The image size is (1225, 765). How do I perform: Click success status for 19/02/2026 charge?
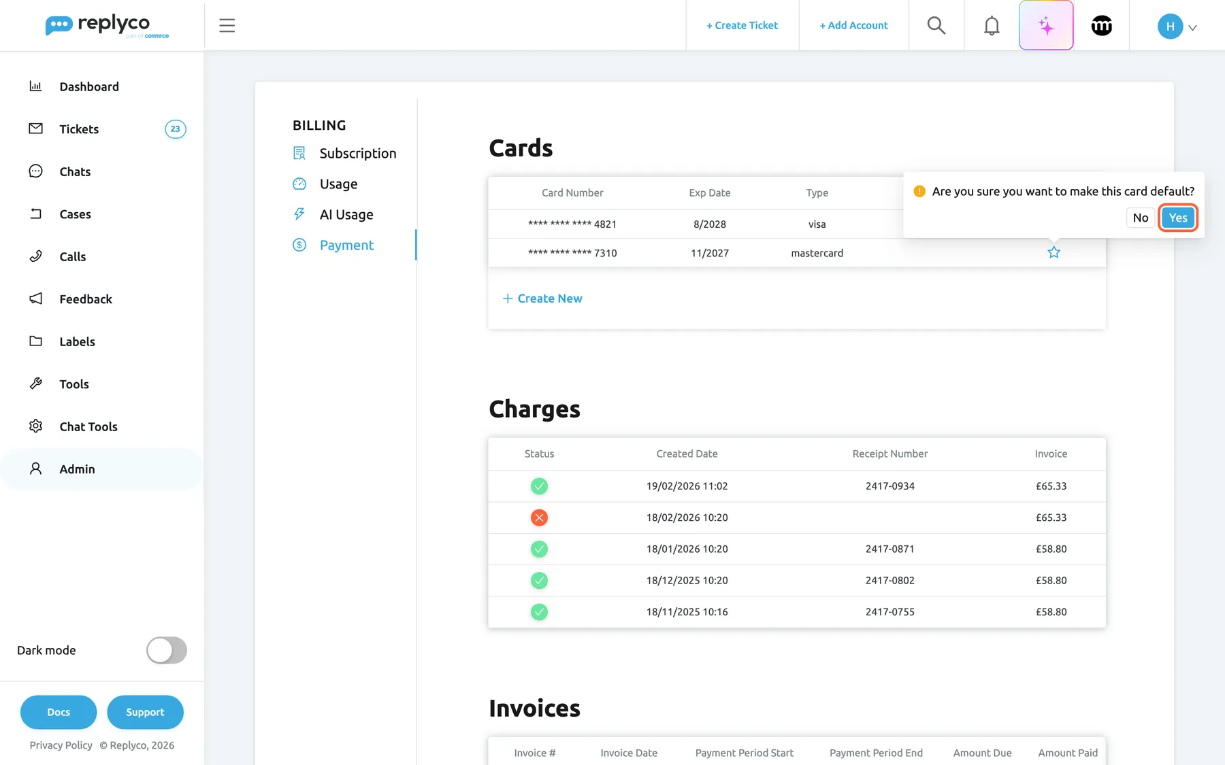(x=539, y=486)
